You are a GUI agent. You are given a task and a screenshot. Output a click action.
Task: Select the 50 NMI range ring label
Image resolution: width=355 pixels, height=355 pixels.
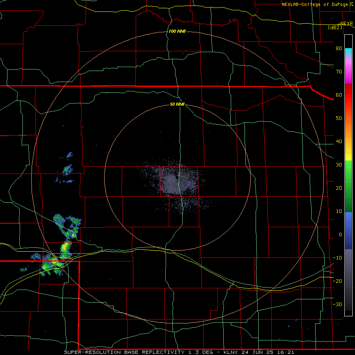[x=177, y=105]
